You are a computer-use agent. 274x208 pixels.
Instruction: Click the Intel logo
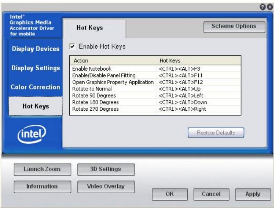[x=32, y=134]
